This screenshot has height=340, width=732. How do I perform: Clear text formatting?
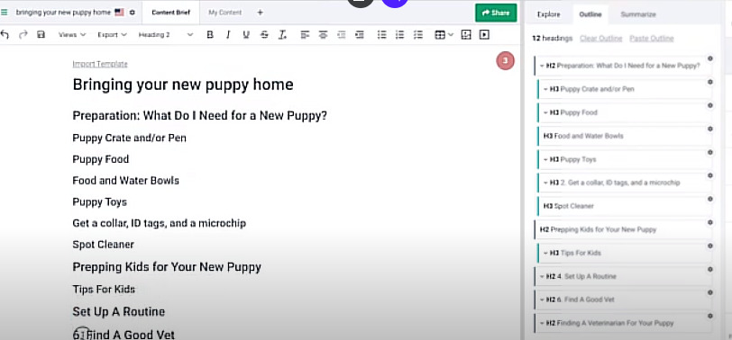[x=282, y=34]
